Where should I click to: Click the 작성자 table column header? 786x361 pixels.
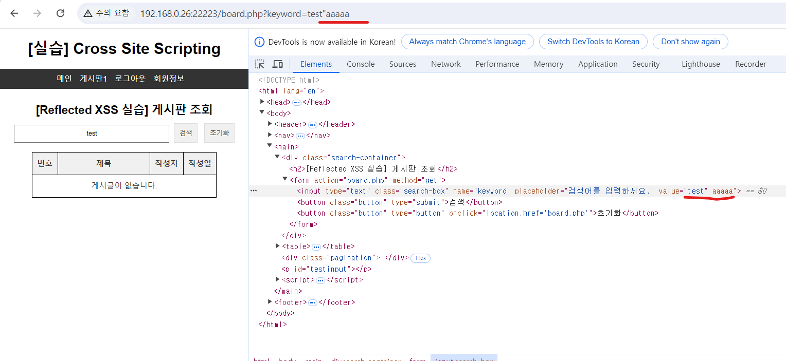(x=167, y=163)
